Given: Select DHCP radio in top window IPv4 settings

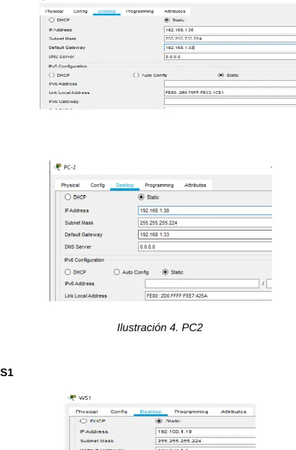Looking at the screenshot, I should click(x=51, y=20).
